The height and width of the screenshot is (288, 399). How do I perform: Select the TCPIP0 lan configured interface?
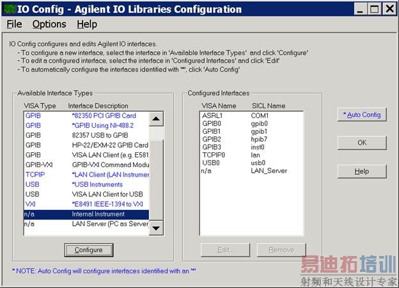251,155
